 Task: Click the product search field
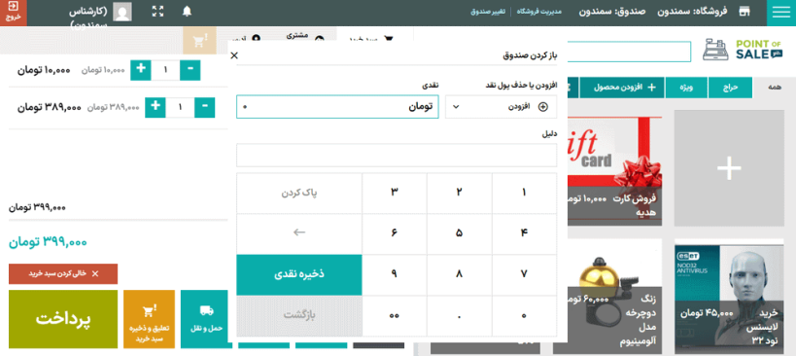(630, 52)
